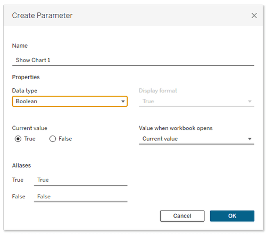Open the Value when workbook opens dropdown
Image resolution: width=266 pixels, height=235 pixels.
196,139
